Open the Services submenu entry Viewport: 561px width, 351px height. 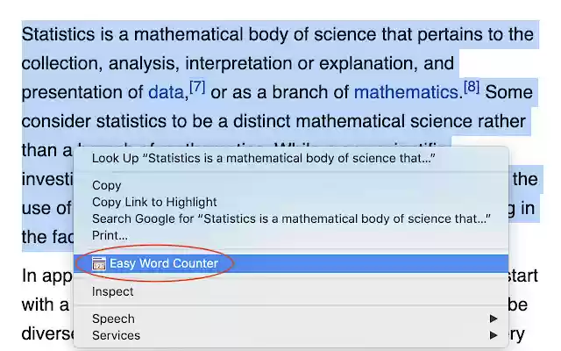(x=117, y=334)
